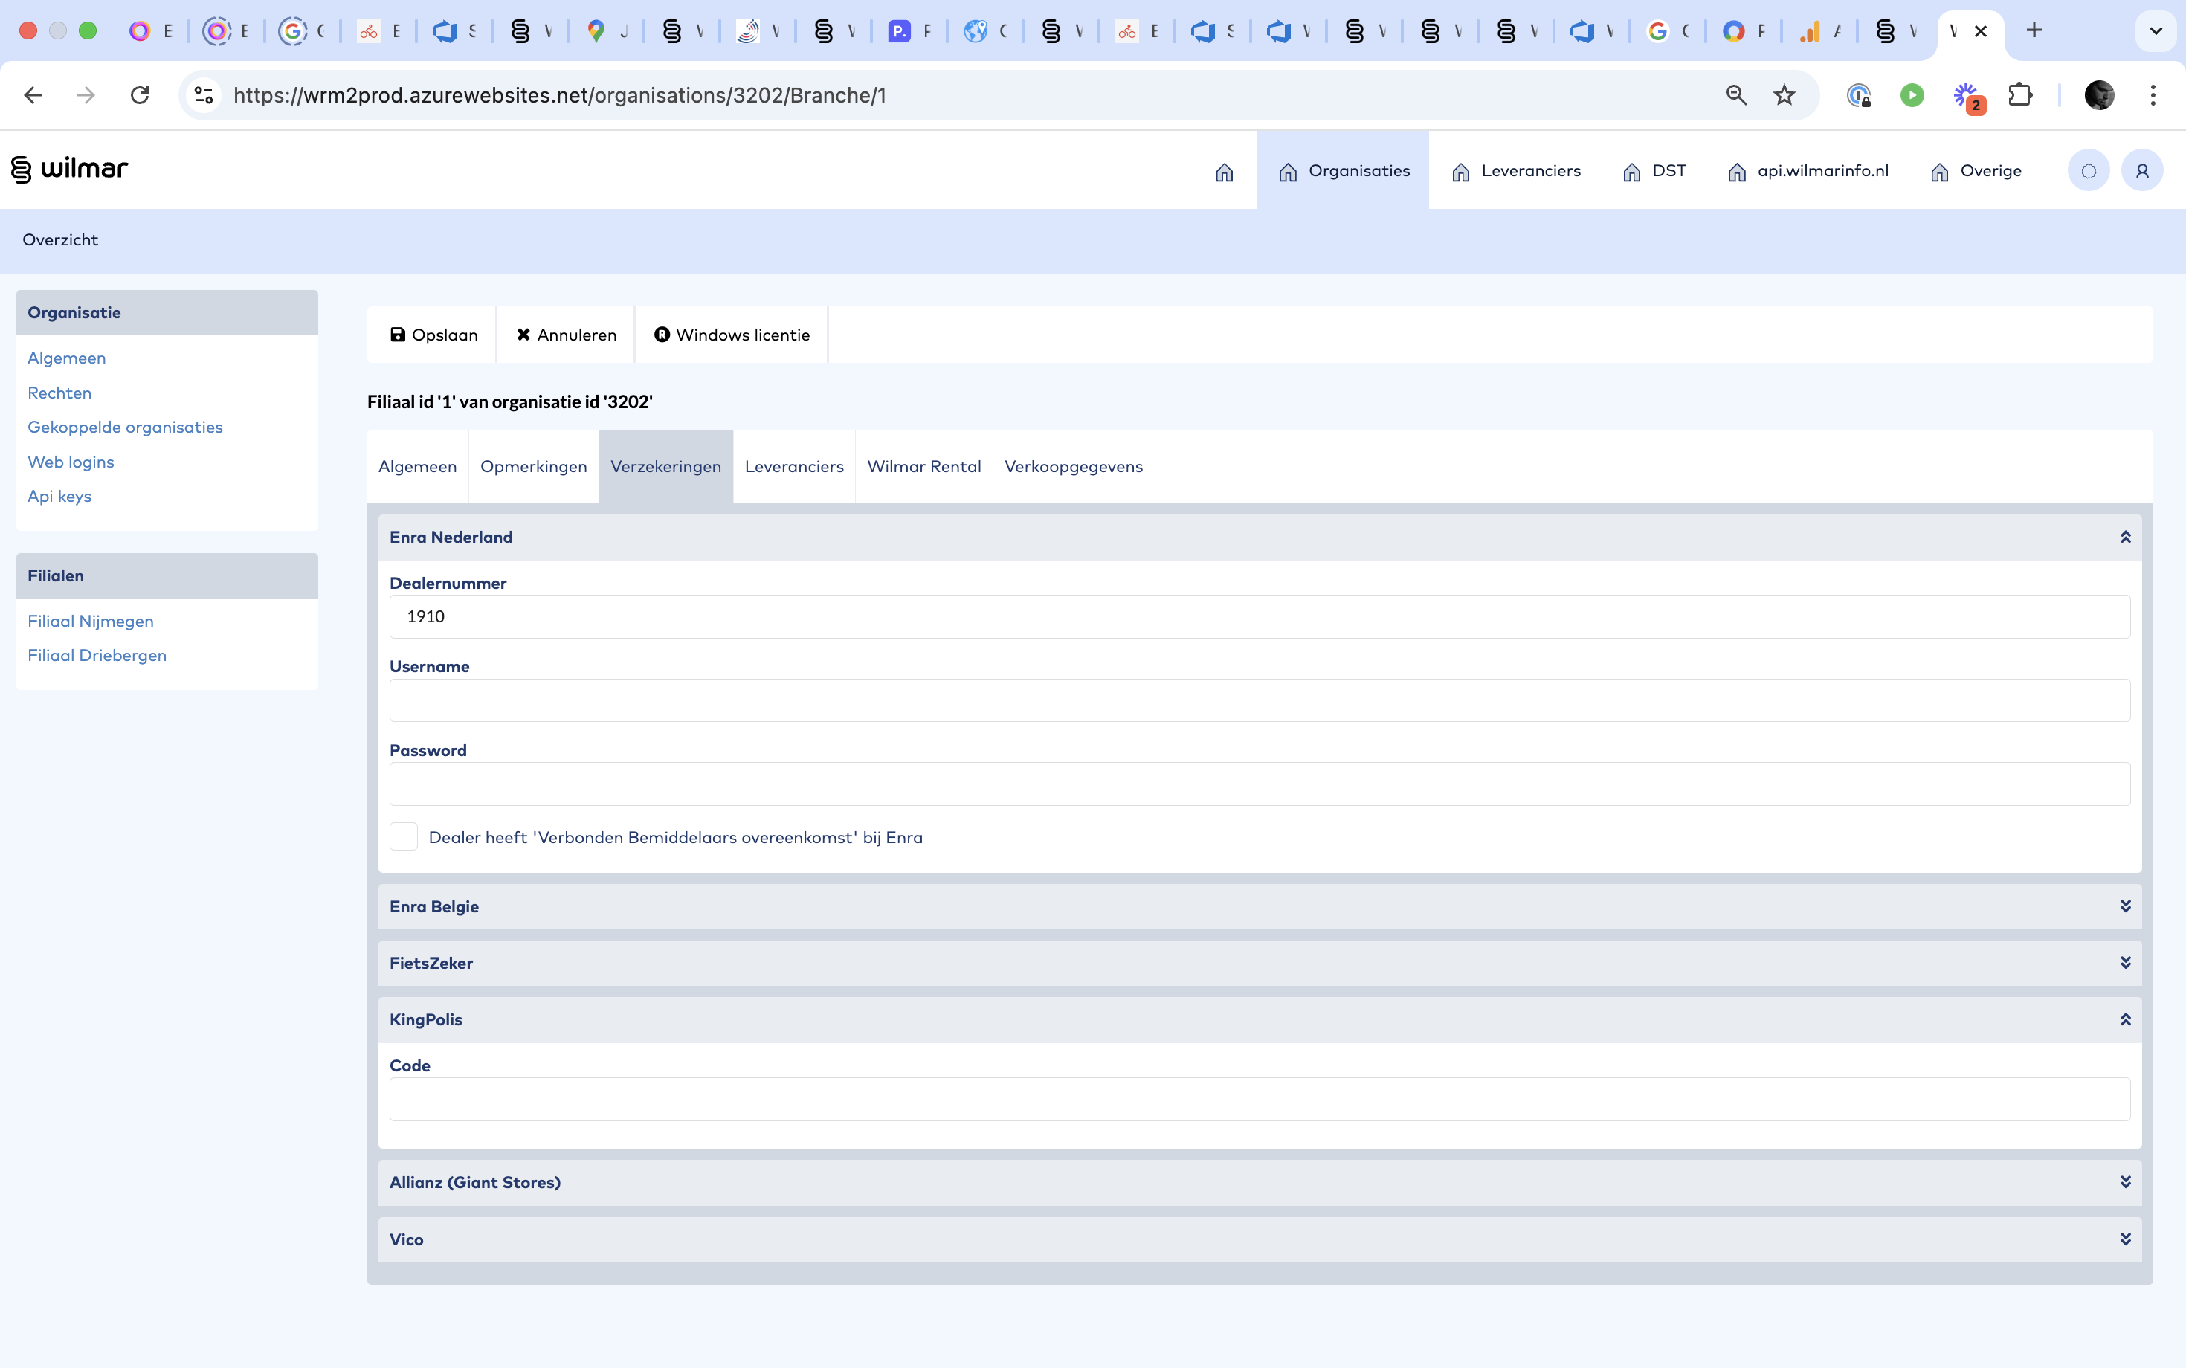Open the Verkoopgegevens tab
Screen dimensions: 2186x1368
click(x=1074, y=467)
